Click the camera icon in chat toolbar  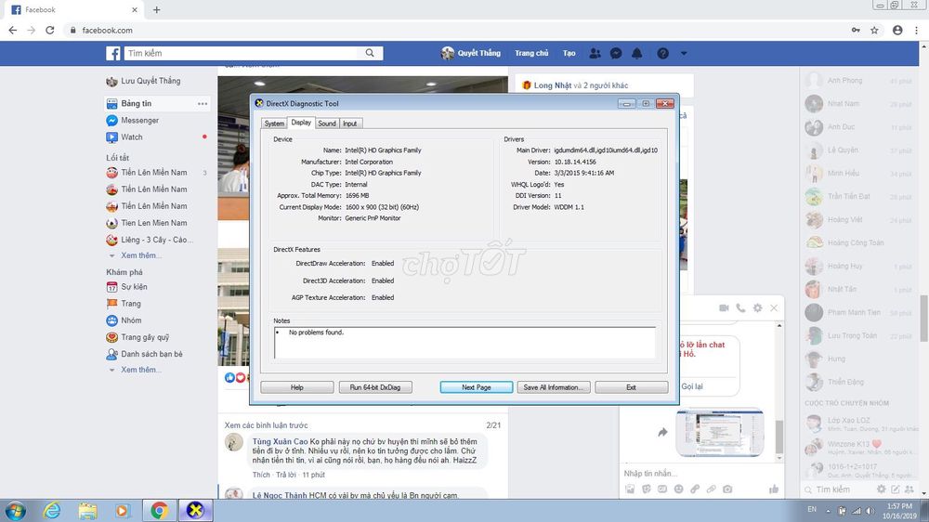pos(727,489)
